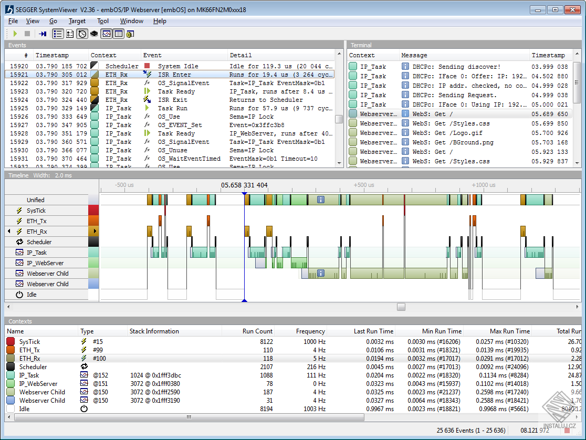Click the ISR Enter event icon, row 15921

[x=147, y=75]
